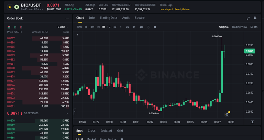Screen dimensions: 264x140
Task: Expand the chart indicator legend chevron
Action: point(77,35)
